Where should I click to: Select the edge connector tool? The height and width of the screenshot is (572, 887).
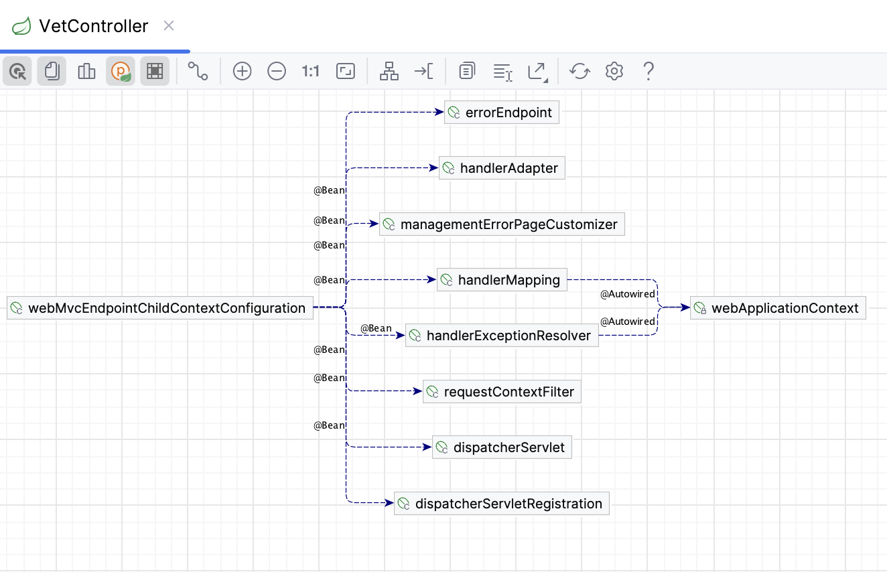click(199, 71)
